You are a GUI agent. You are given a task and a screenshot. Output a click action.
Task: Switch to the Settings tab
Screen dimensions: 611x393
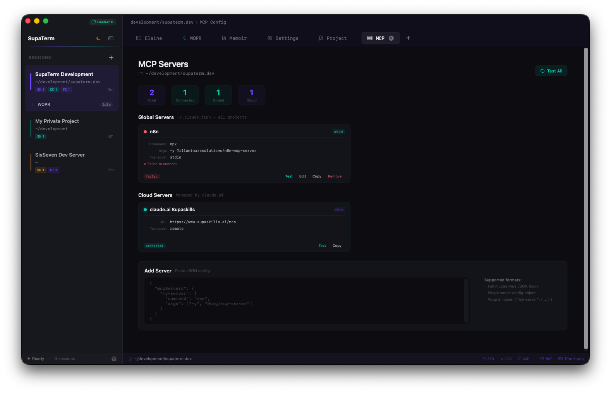coord(283,38)
